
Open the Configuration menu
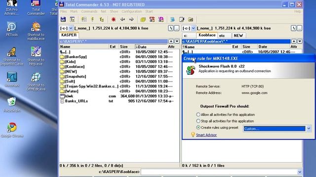click(x=132, y=11)
